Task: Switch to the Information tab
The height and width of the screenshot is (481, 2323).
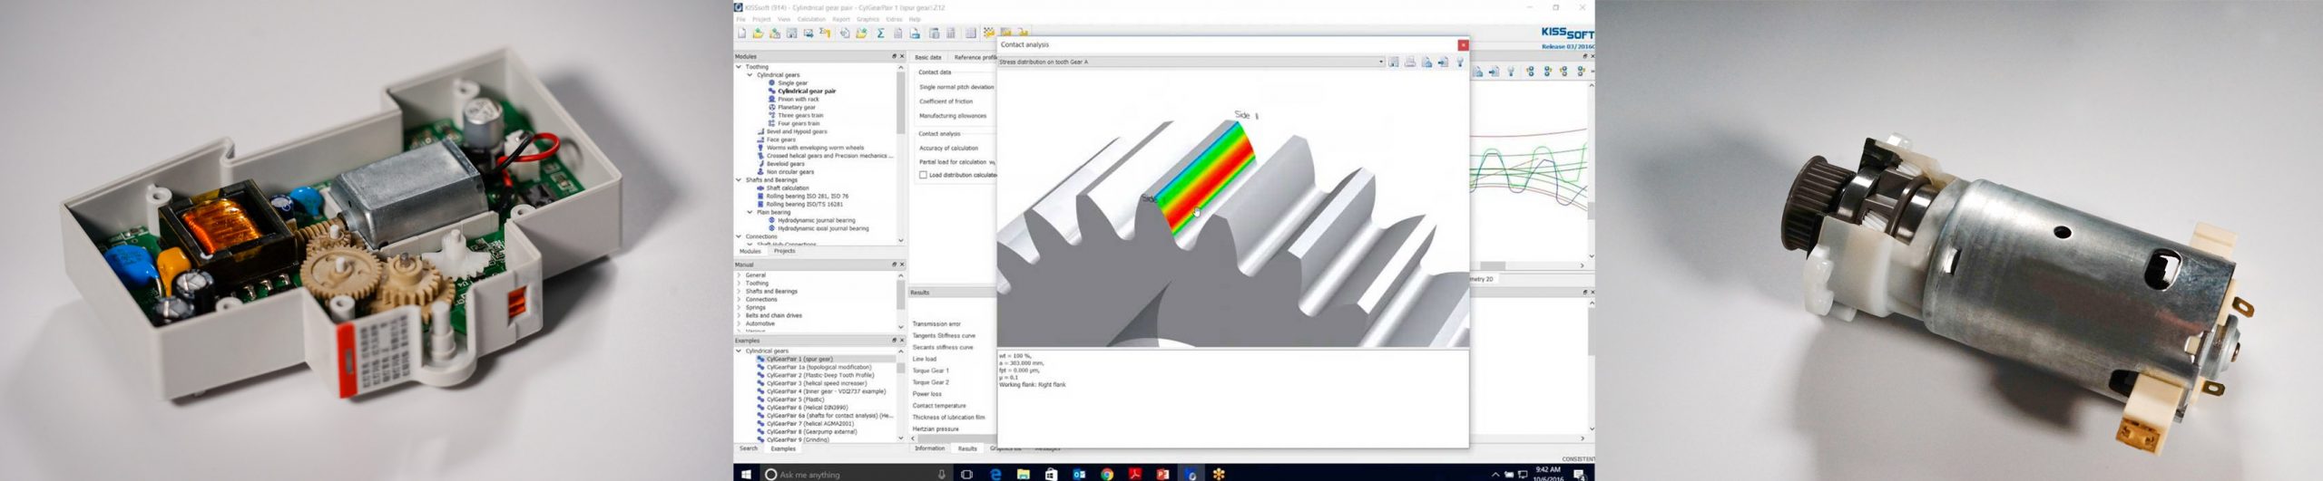Action: [929, 448]
